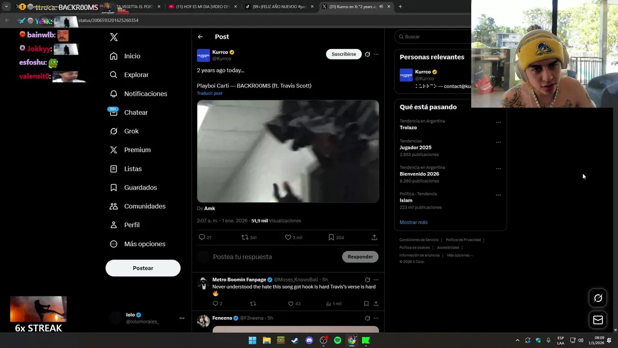The height and width of the screenshot is (348, 618).
Task: Open new browser tab with plus
Action: pyautogui.click(x=400, y=7)
